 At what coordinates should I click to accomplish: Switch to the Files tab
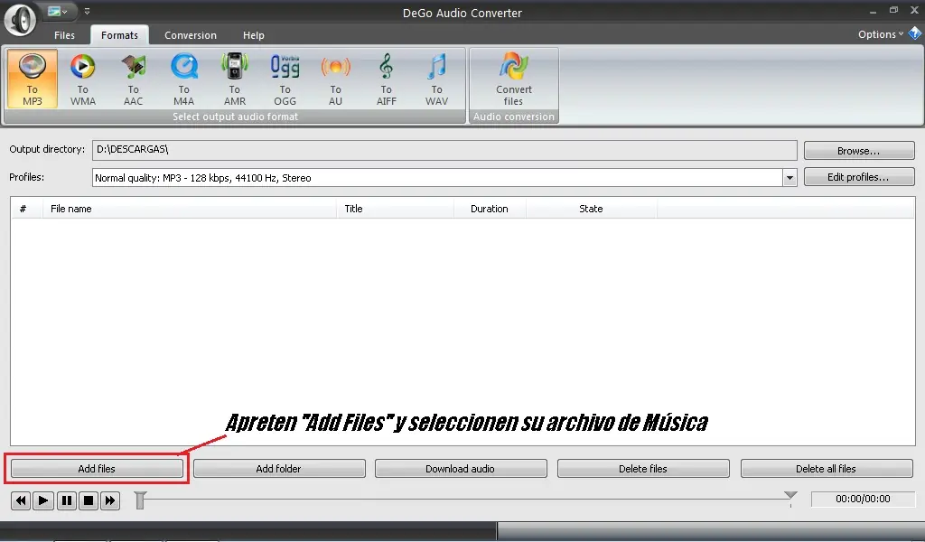(64, 35)
